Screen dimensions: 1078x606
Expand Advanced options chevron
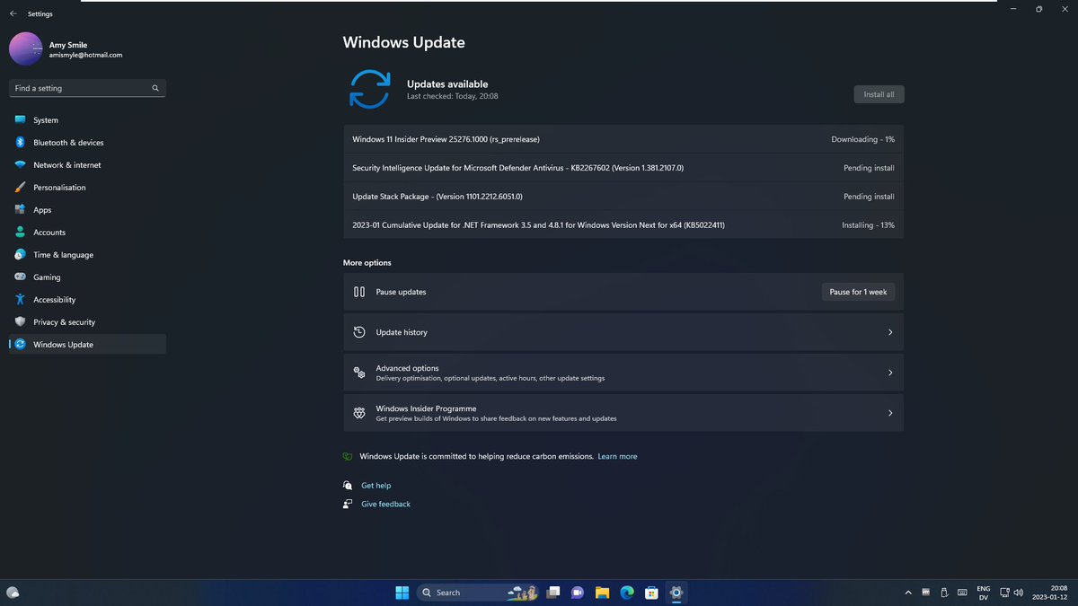[890, 373]
